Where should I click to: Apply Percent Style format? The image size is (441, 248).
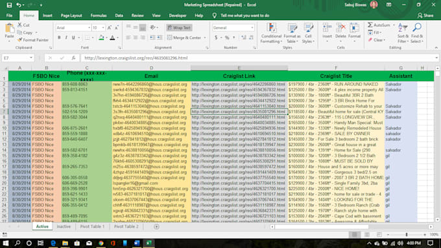pos(227,38)
